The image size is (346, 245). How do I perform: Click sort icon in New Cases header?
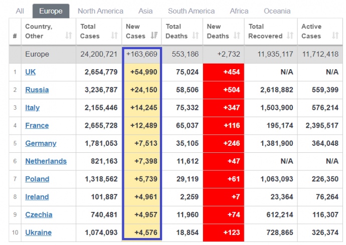pyautogui.click(x=154, y=36)
